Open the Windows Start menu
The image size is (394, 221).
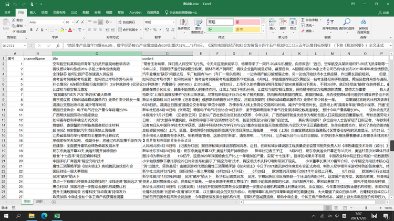pyautogui.click(x=6, y=216)
